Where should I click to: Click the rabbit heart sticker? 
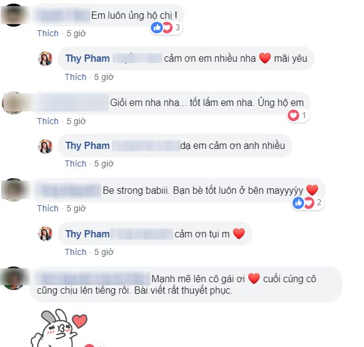coord(59,328)
